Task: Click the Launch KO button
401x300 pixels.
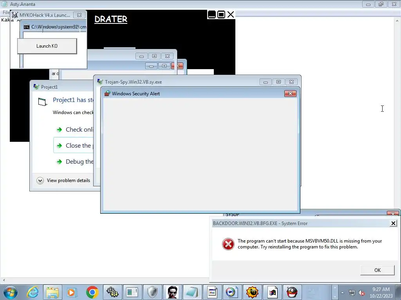Action: click(x=47, y=46)
